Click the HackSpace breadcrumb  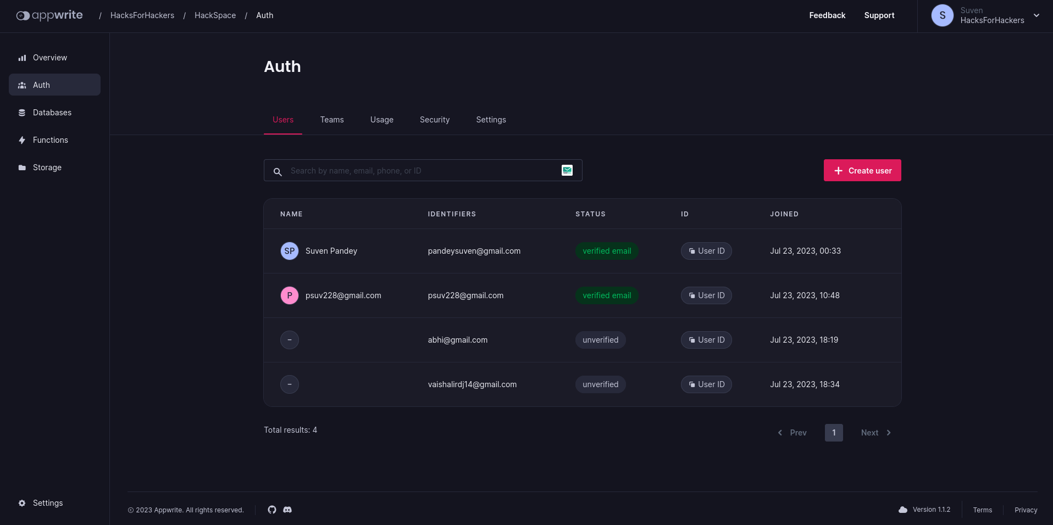coord(215,15)
